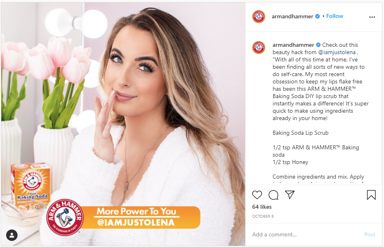The image size is (384, 247).
Task: Open more options three-dot menu
Action: click(x=372, y=17)
